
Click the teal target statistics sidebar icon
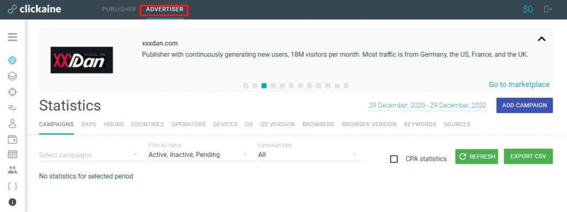coord(13,60)
